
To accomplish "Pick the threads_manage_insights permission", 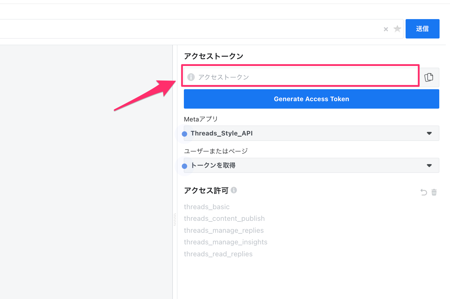I will (225, 242).
